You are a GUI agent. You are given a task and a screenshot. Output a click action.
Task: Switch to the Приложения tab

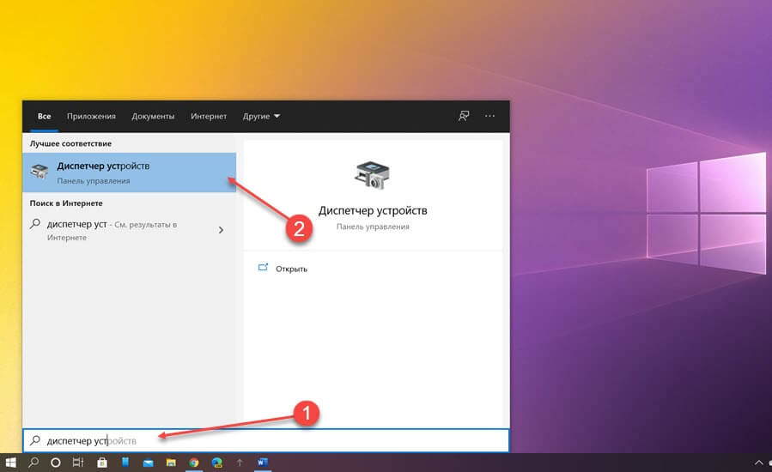(x=91, y=116)
